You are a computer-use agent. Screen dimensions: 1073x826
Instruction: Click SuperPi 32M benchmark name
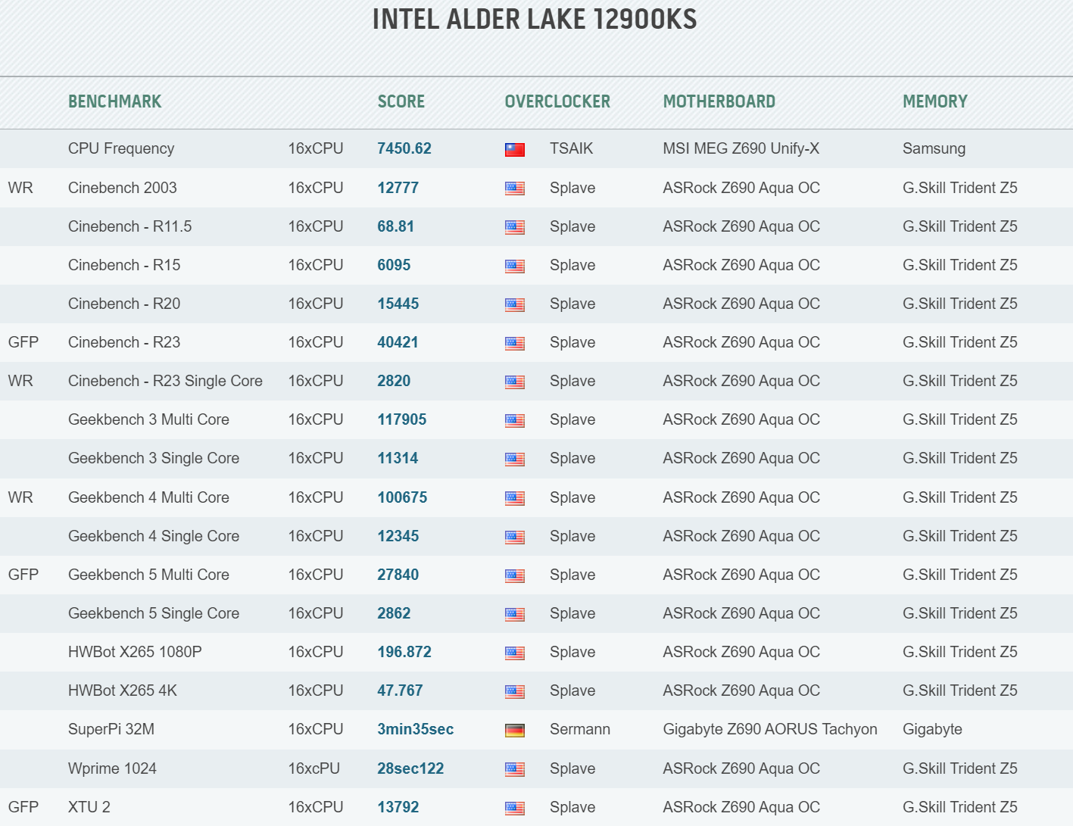coord(111,729)
